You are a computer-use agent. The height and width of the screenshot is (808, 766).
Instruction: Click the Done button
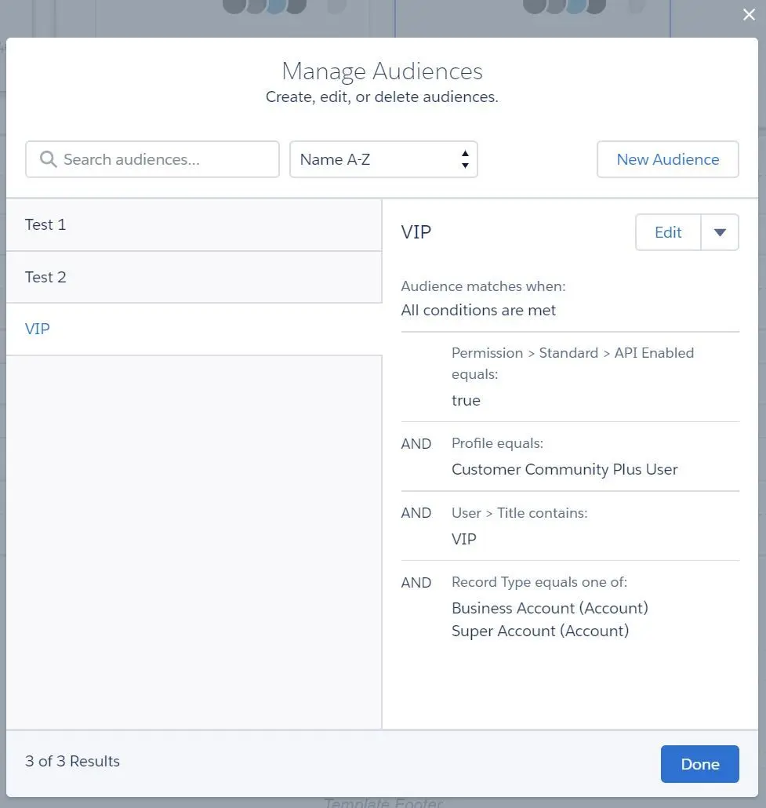tap(699, 764)
